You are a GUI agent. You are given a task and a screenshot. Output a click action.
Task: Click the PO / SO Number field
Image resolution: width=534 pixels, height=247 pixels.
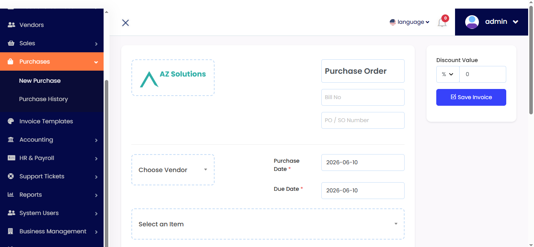coord(363,120)
